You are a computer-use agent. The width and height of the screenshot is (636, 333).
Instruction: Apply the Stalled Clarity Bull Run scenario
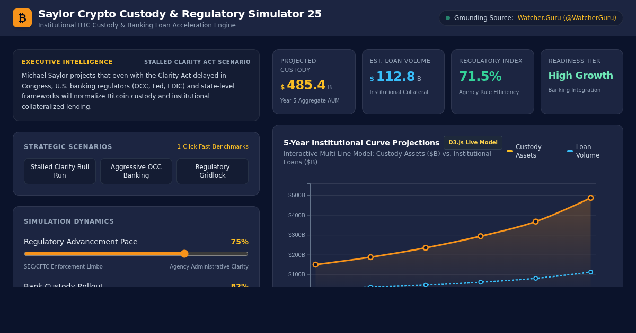click(x=60, y=171)
